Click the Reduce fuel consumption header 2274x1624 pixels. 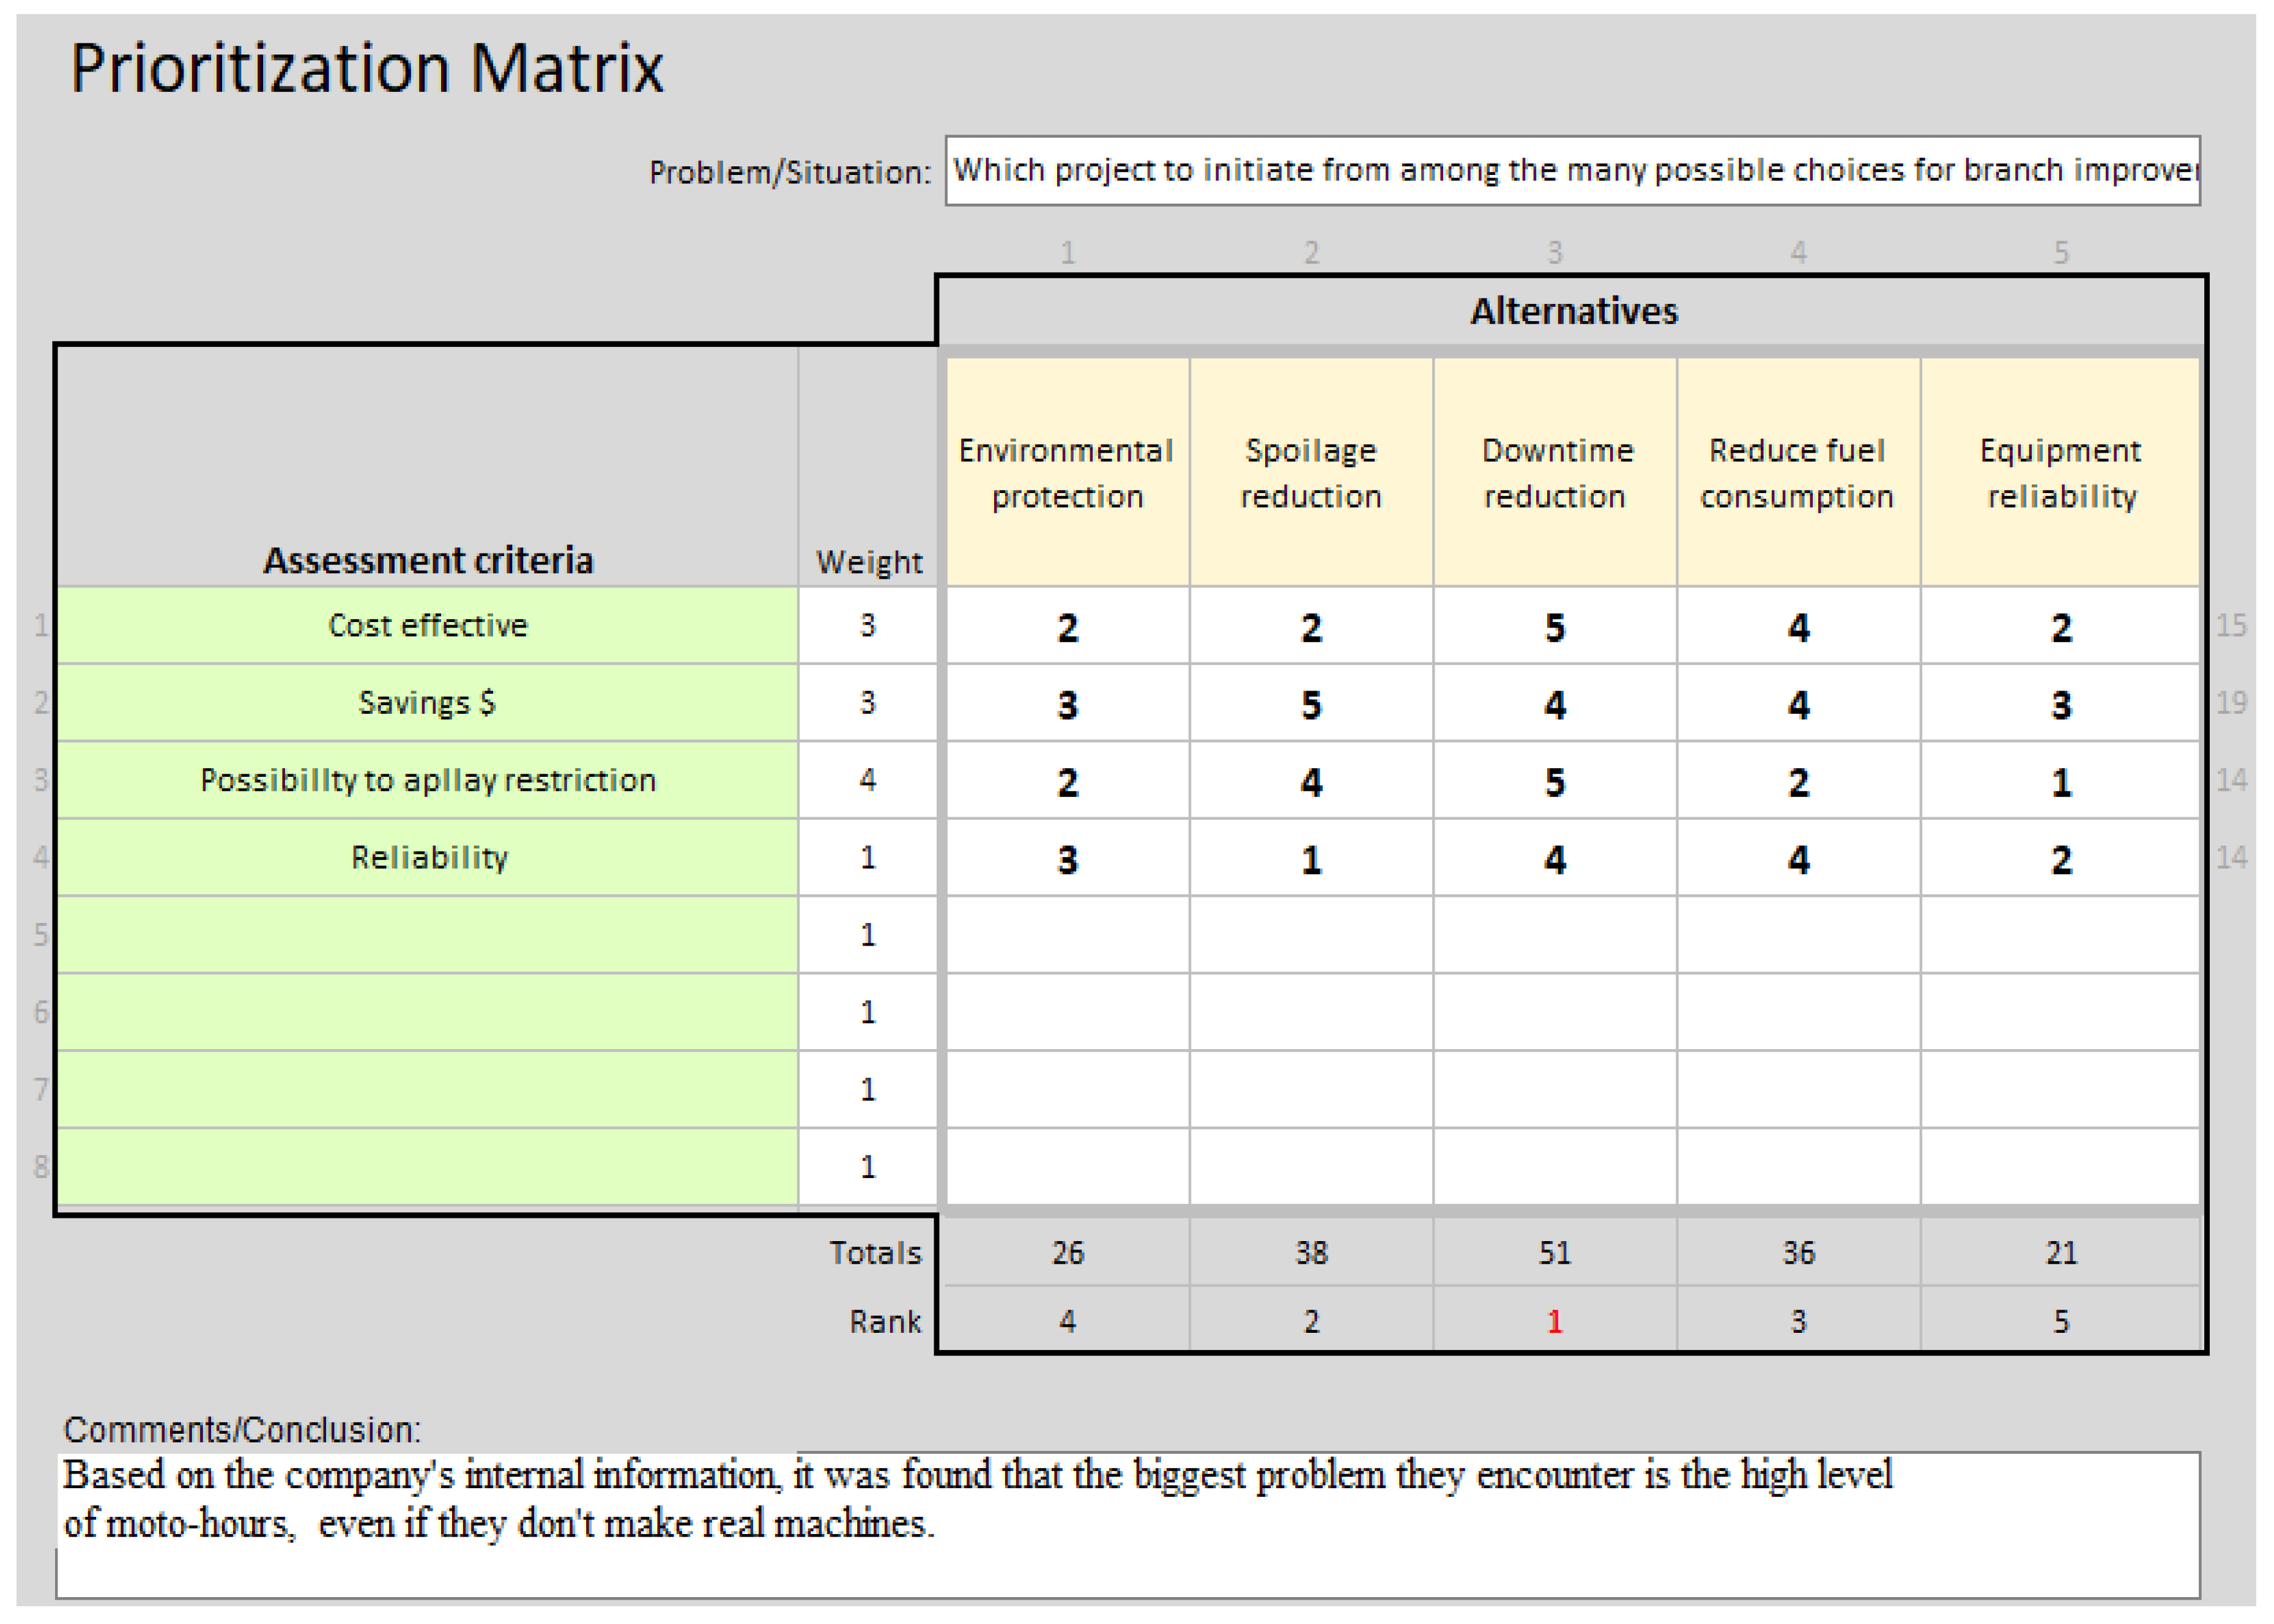[x=1797, y=472]
